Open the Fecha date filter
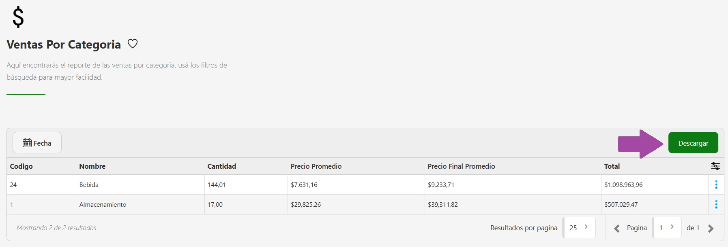Image resolution: width=728 pixels, height=248 pixels. (37, 143)
